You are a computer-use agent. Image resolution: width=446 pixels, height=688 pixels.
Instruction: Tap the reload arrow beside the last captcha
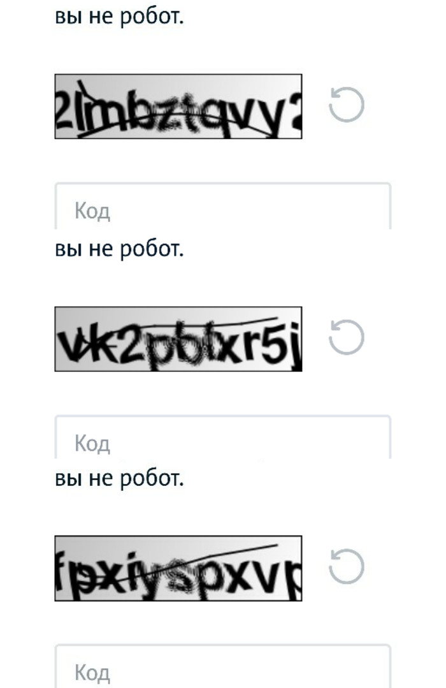347,567
